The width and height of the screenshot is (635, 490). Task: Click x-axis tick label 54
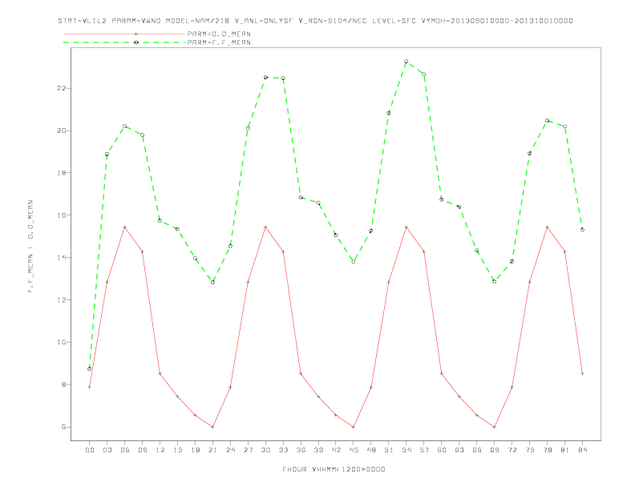pos(406,450)
